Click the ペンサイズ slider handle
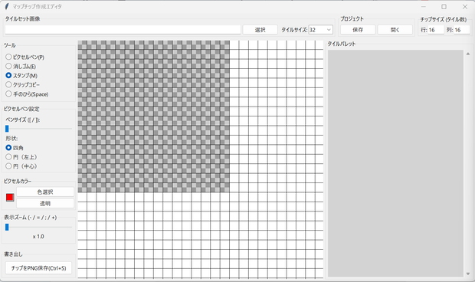Viewport: 475px width, 282px height. pos(7,129)
